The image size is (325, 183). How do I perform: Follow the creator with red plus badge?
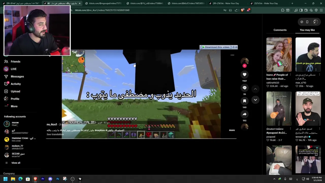click(245, 66)
